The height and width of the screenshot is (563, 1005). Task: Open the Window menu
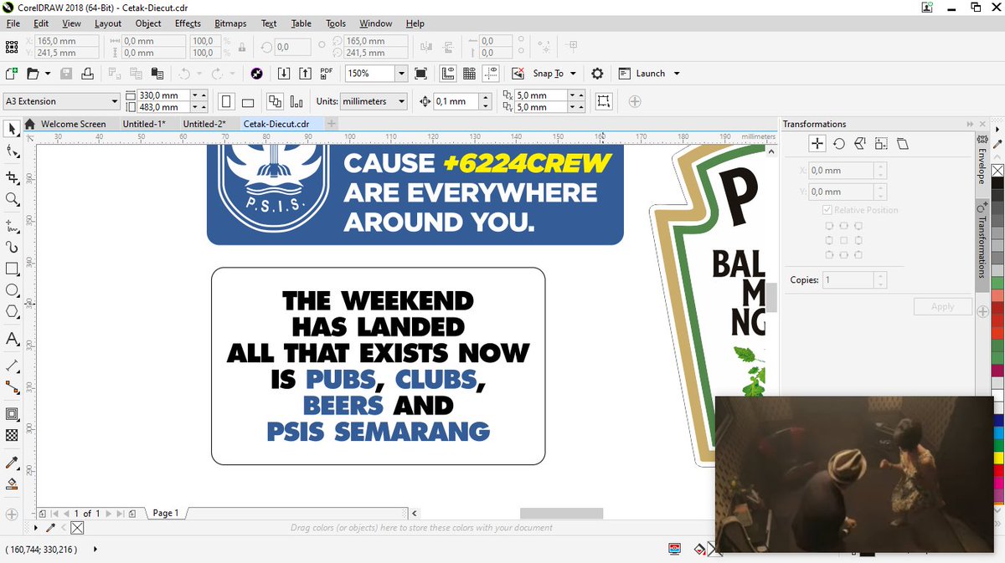pos(375,23)
